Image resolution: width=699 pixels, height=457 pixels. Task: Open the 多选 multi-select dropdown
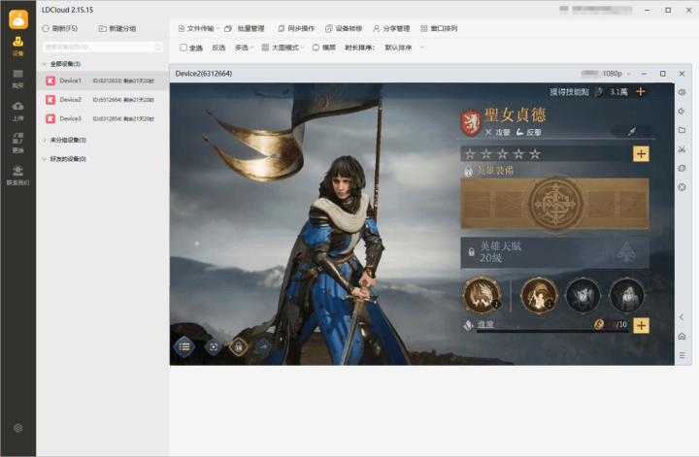click(245, 48)
